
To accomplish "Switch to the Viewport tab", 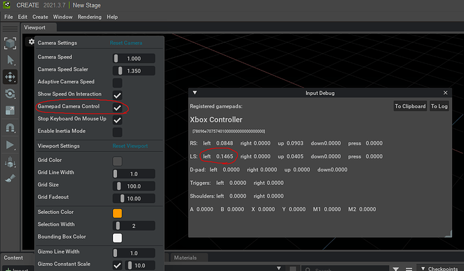I will 38,27.
